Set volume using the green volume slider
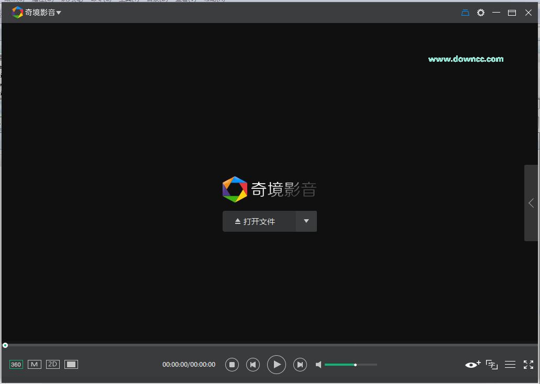This screenshot has width=540, height=384. (355, 364)
